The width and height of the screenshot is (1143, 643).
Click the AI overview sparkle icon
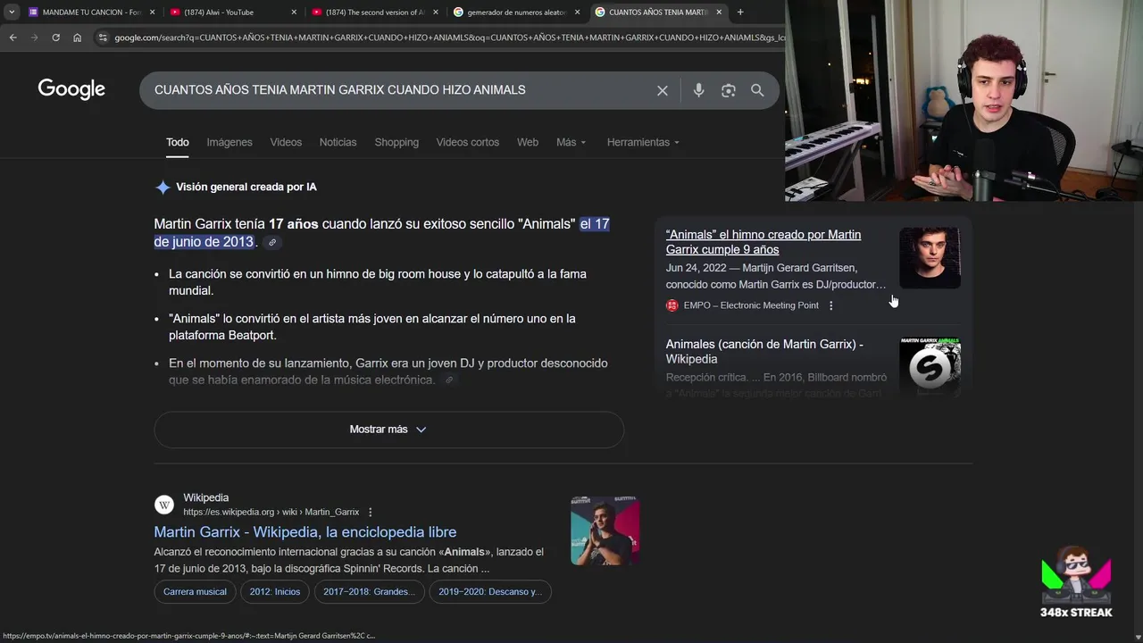(x=163, y=187)
